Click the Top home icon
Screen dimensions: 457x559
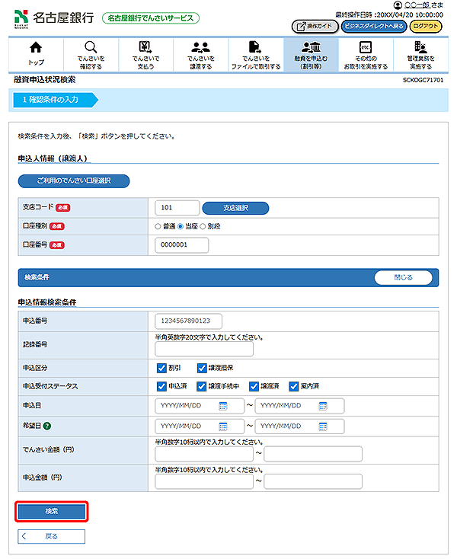(x=35, y=47)
